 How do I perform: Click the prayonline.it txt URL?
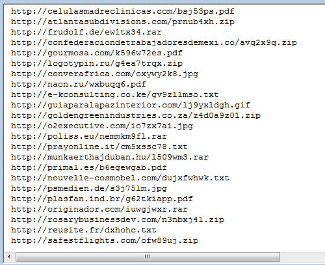click(99, 146)
